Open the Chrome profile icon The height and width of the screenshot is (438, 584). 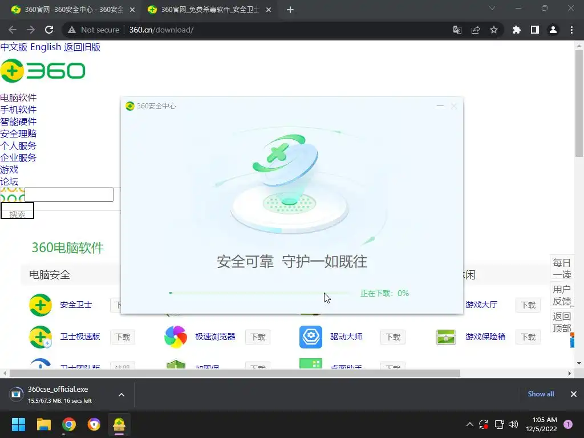point(553,30)
